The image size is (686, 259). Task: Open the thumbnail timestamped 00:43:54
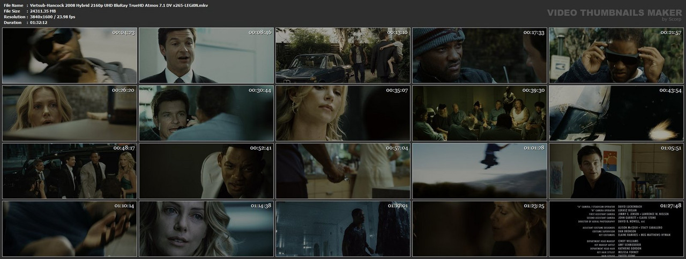pyautogui.click(x=616, y=113)
